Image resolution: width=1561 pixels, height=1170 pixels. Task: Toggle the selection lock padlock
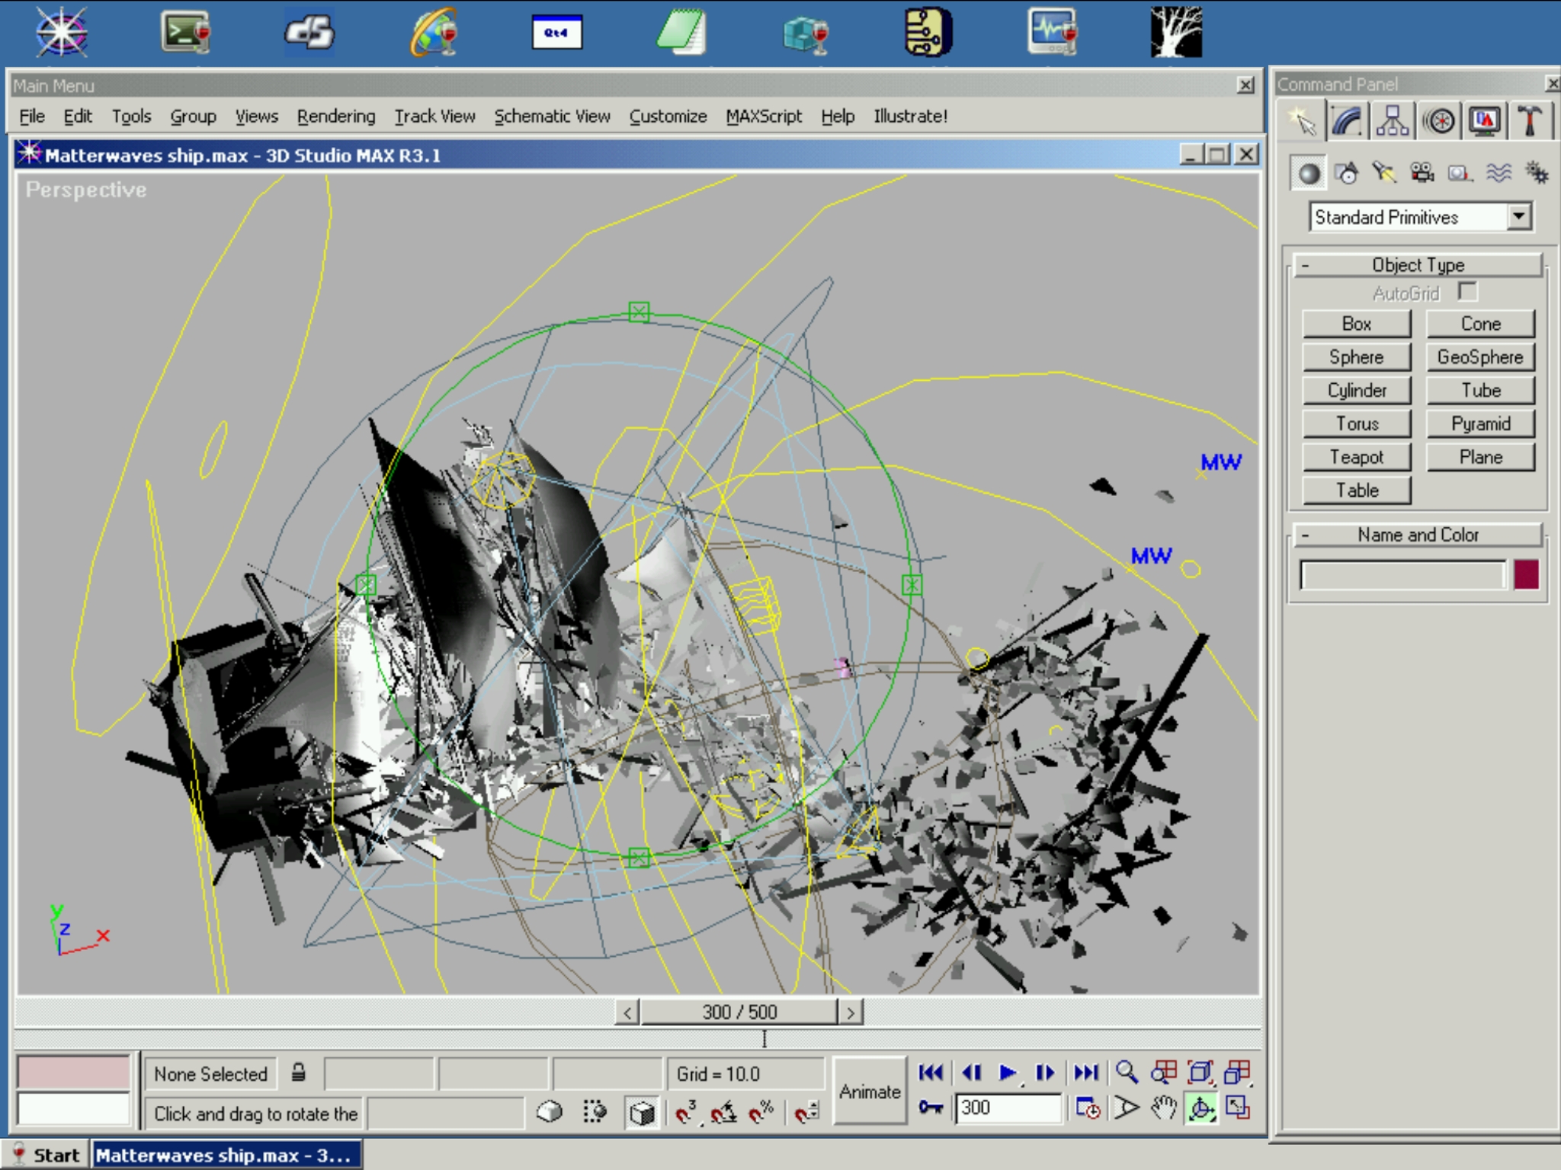(x=299, y=1073)
